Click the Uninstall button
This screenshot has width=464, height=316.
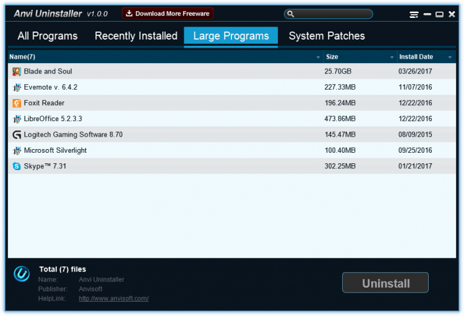(x=385, y=283)
